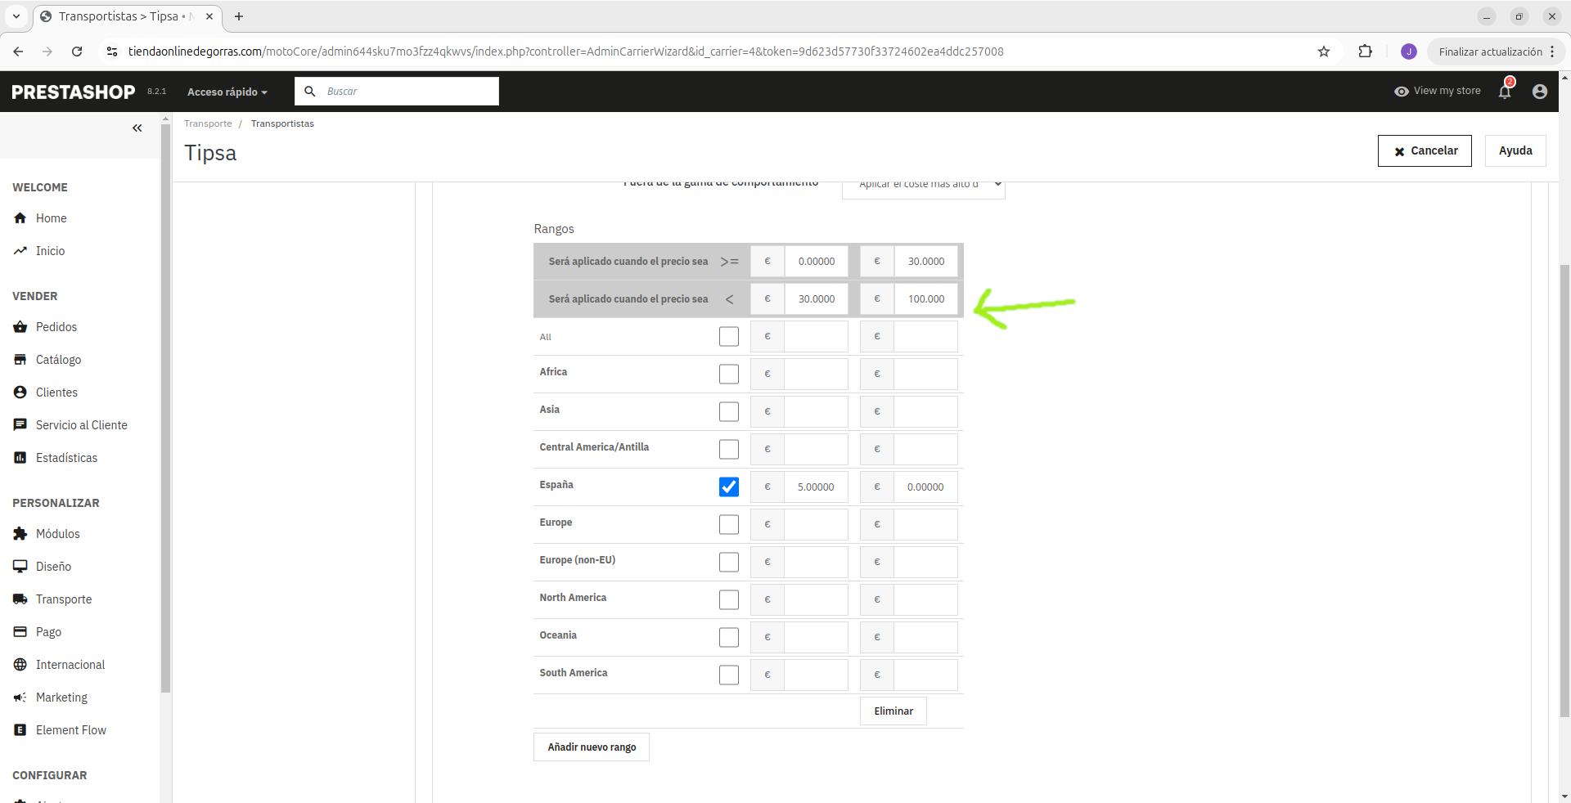Screen dimensions: 1571x803
Task: Open the Chrome profile avatar J
Action: click(x=1409, y=52)
